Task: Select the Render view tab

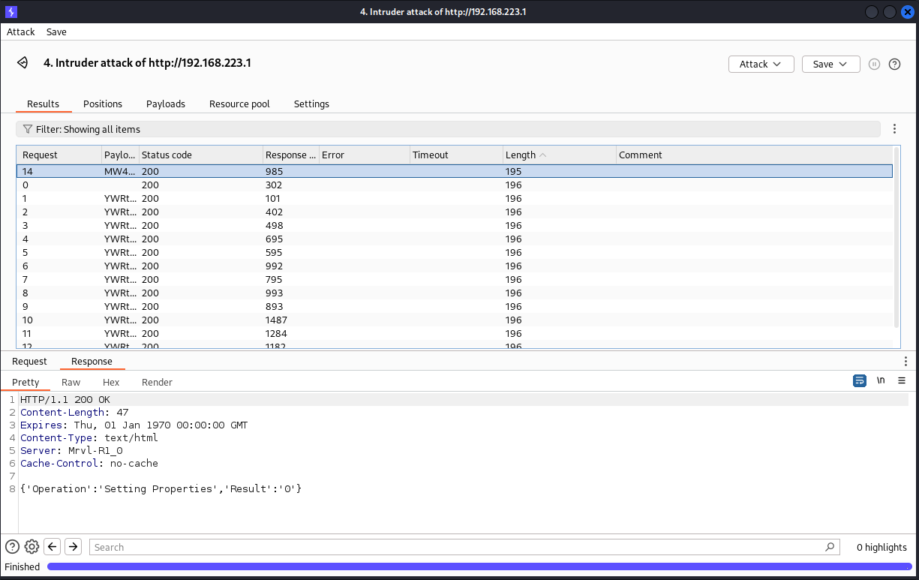Action: coord(157,382)
